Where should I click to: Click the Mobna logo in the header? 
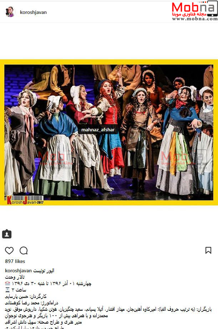pos(194,10)
